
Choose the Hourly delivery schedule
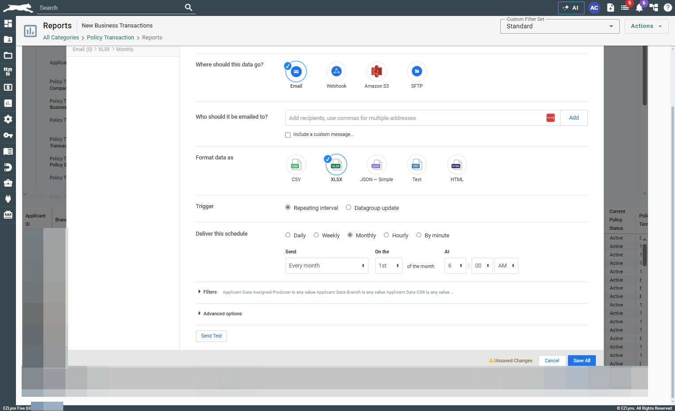(x=387, y=235)
